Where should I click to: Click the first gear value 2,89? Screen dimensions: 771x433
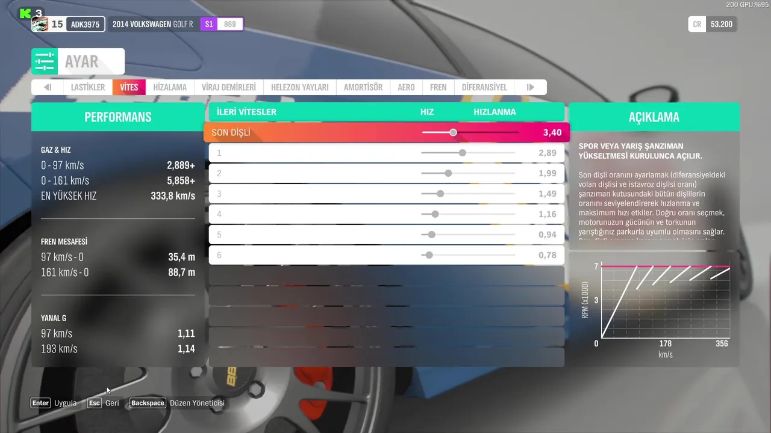(x=548, y=153)
